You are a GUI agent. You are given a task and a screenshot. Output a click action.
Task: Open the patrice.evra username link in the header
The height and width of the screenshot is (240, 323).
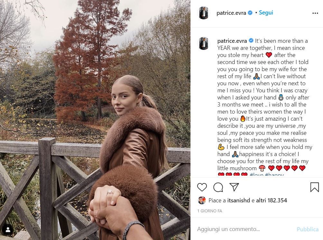point(231,13)
